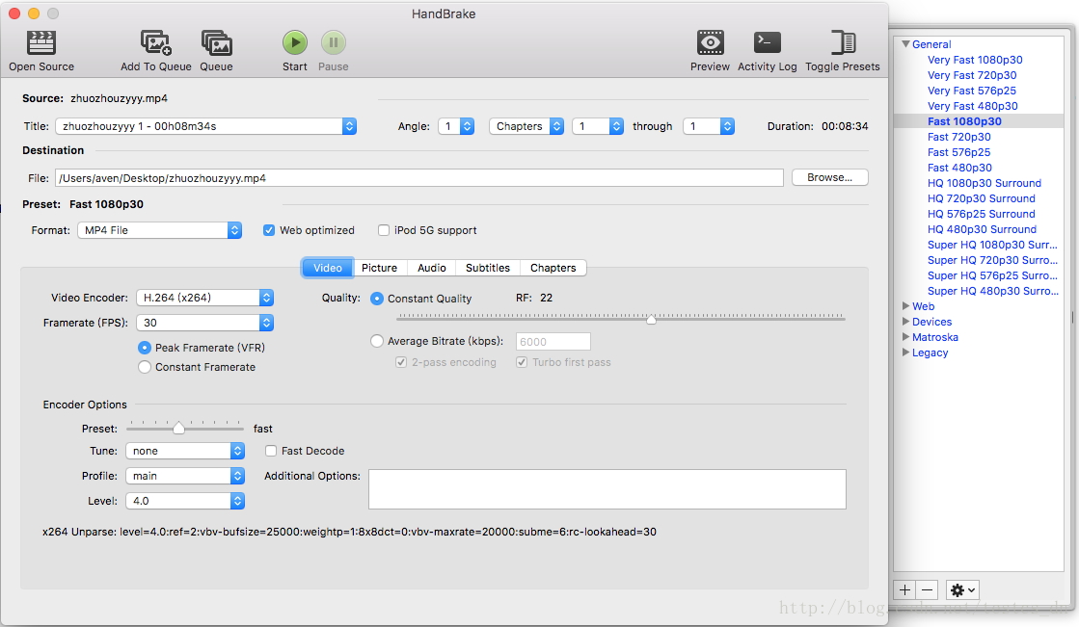Open the Framerate (FPS) dropdown
This screenshot has height=627, width=1079.
pos(205,323)
